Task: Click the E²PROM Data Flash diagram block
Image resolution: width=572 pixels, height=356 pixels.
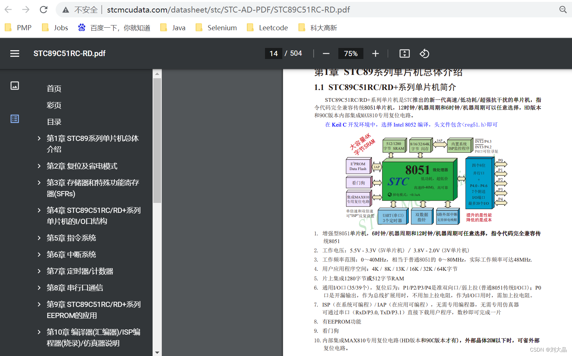Action: pos(358,166)
